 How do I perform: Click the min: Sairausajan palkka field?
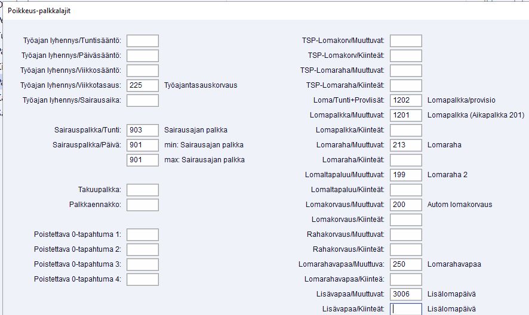click(143, 145)
